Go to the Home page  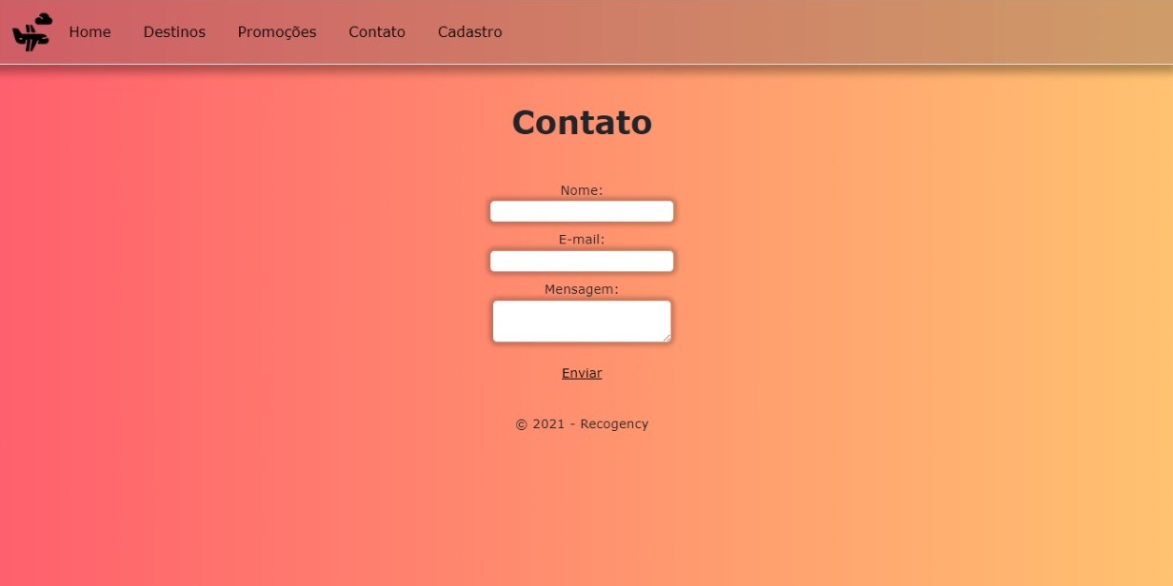pyautogui.click(x=89, y=32)
